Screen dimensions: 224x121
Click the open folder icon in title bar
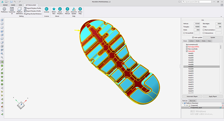[6, 2]
